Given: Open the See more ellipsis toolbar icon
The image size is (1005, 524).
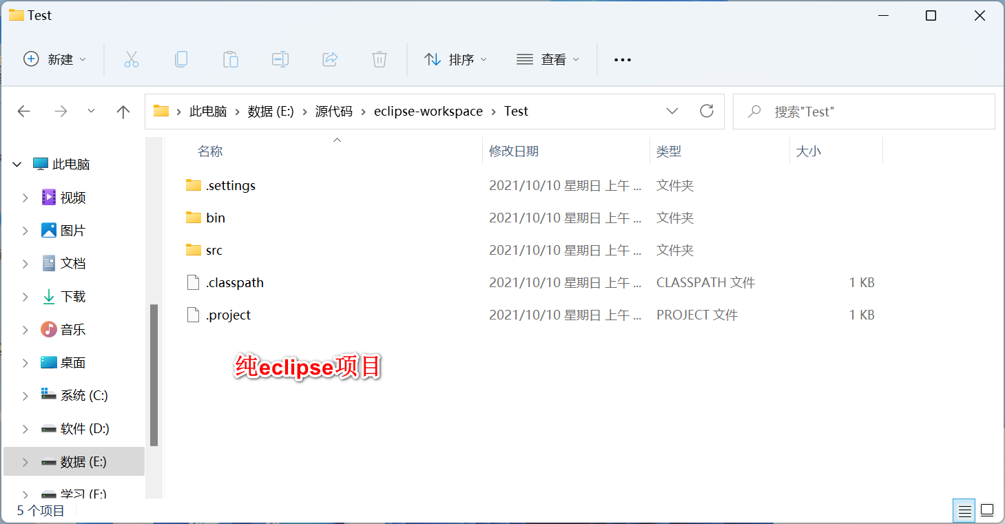Looking at the screenshot, I should click(x=622, y=59).
